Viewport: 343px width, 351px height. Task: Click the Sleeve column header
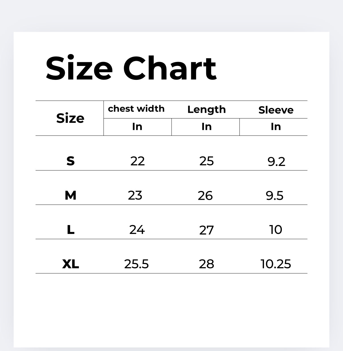coord(276,110)
